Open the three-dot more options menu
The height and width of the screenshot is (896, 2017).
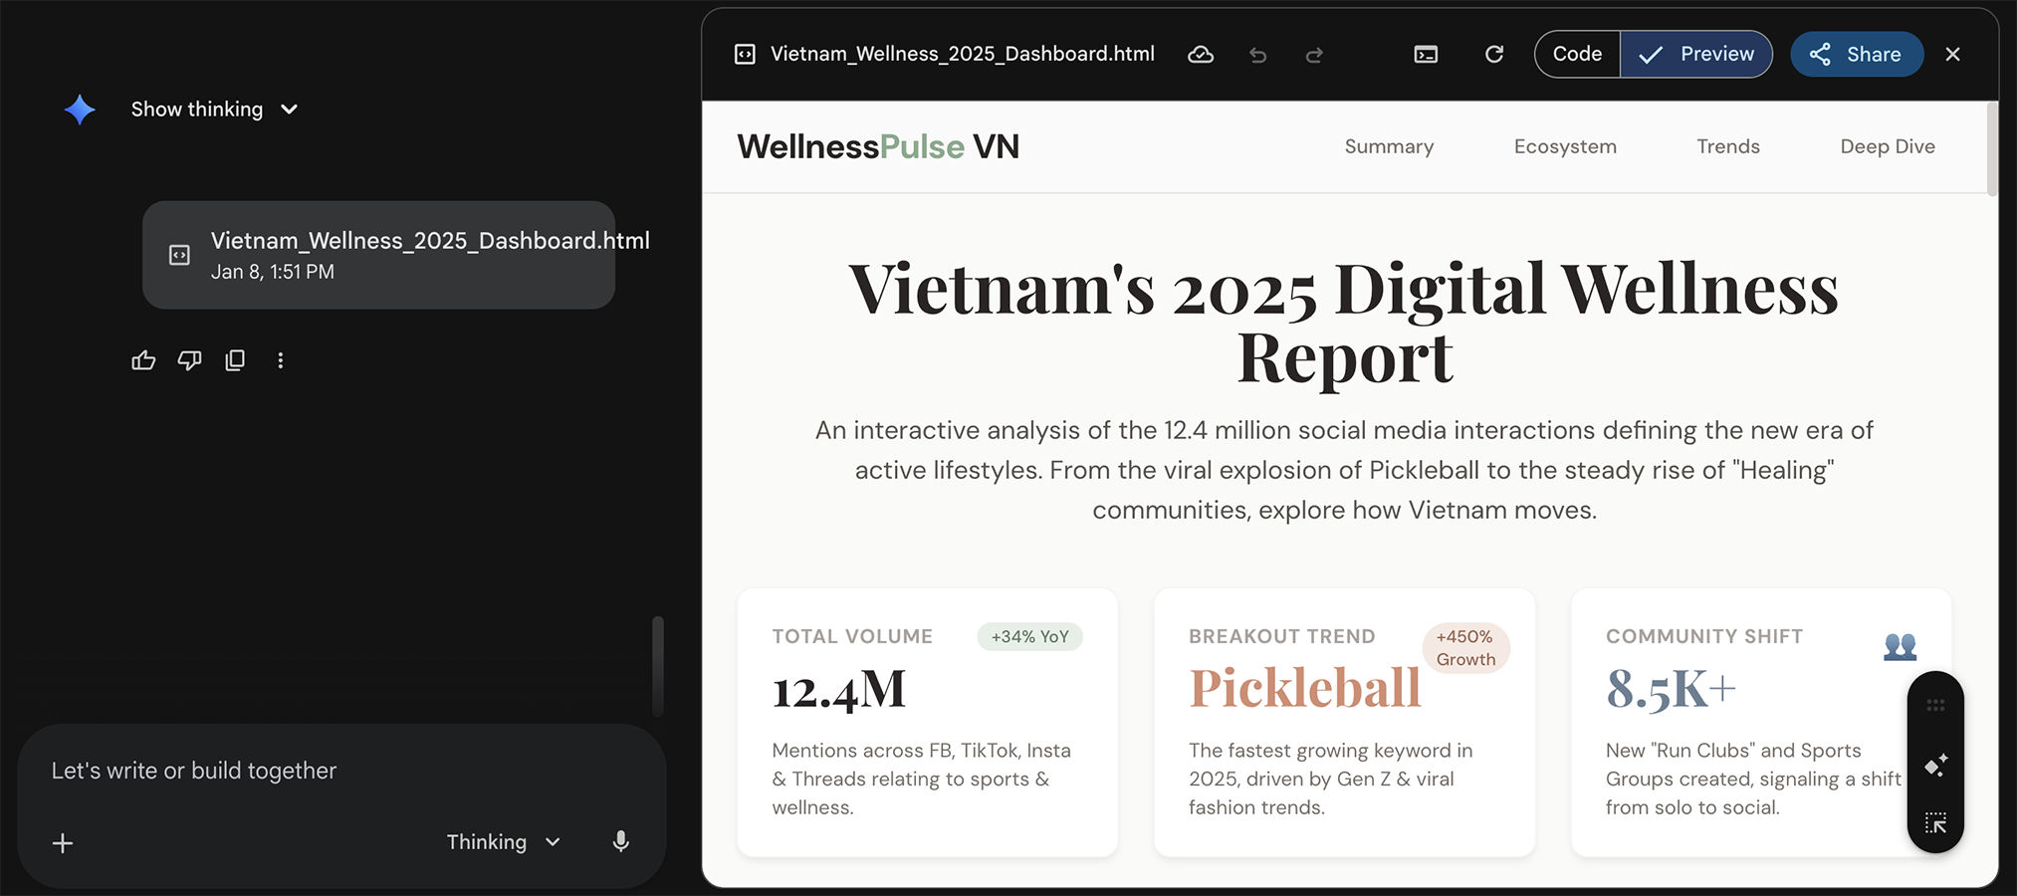click(x=281, y=360)
